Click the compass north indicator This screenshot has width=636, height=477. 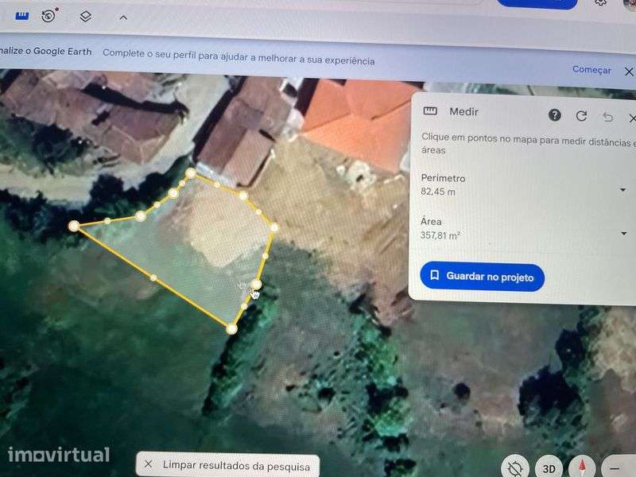click(x=582, y=468)
